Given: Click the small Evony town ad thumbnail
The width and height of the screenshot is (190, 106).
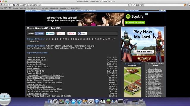Looking at the screenshot, I should pyautogui.click(x=132, y=82).
